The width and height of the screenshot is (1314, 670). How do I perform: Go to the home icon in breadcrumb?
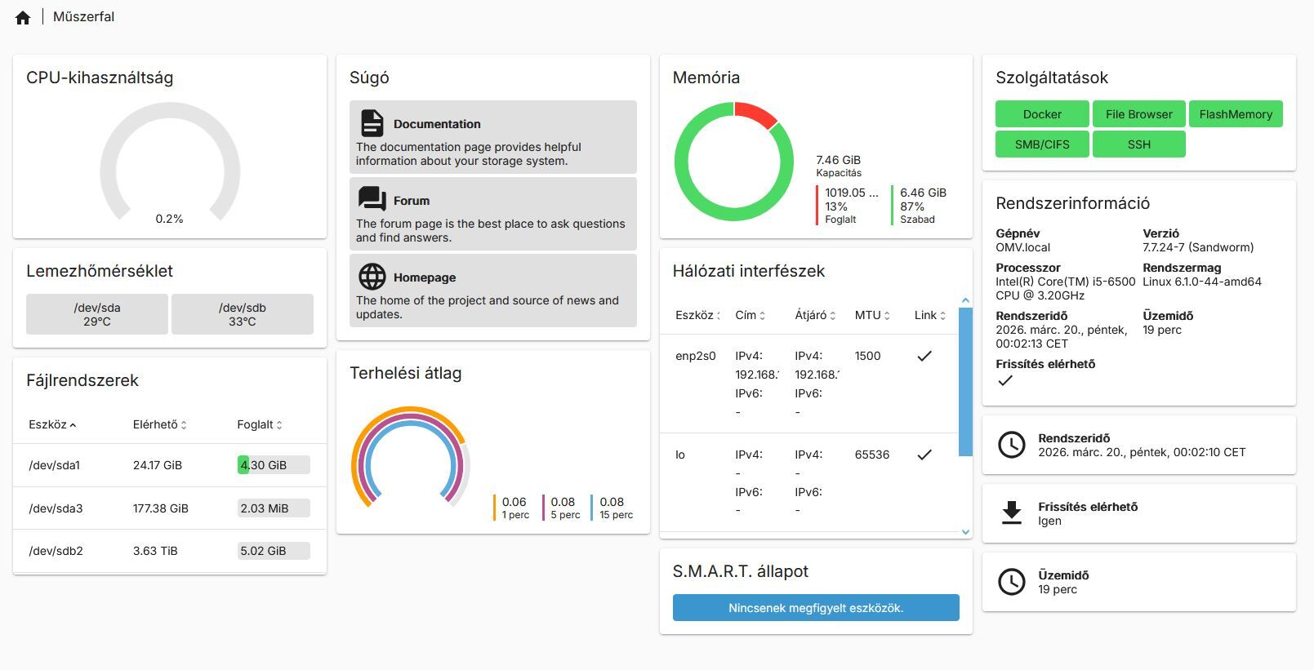(x=23, y=17)
